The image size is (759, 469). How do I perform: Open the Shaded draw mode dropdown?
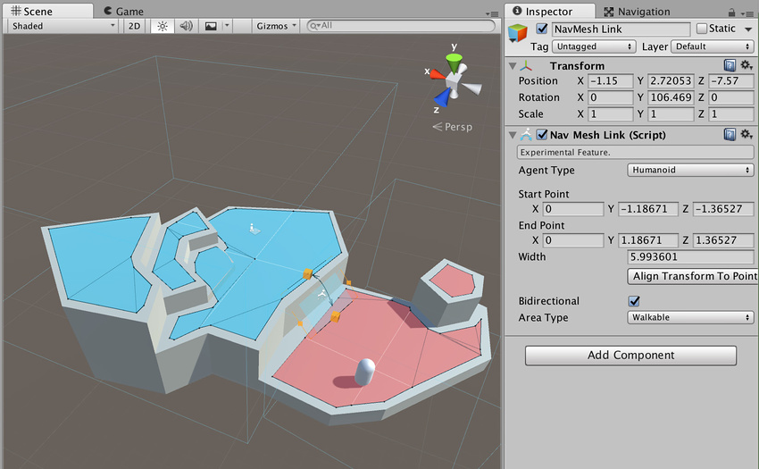(x=63, y=26)
